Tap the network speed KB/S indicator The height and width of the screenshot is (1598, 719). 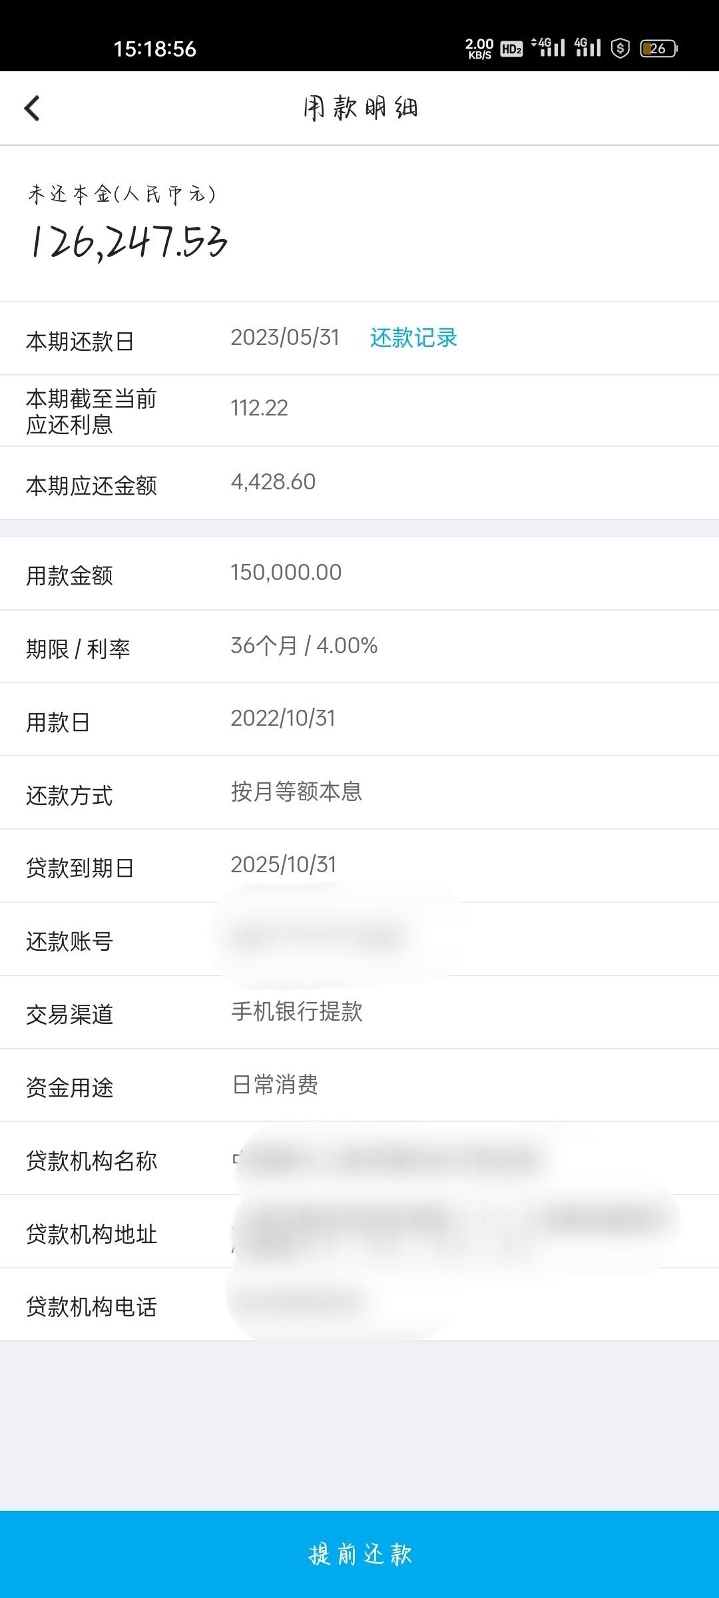tap(479, 49)
